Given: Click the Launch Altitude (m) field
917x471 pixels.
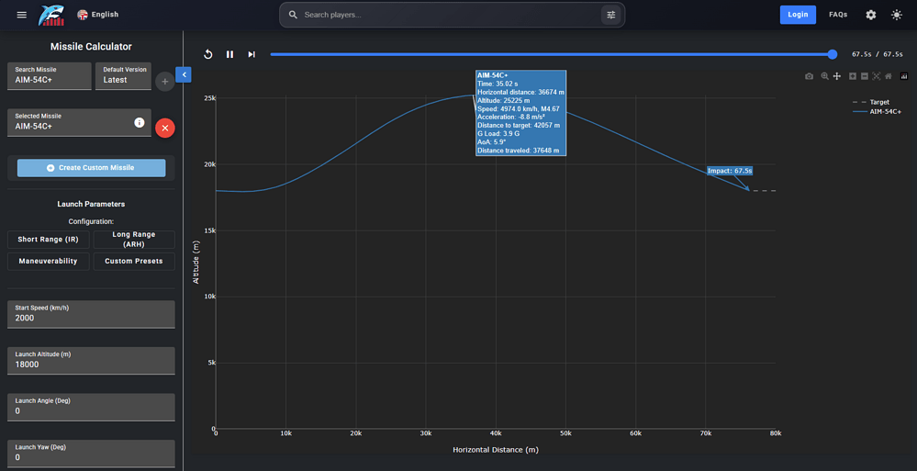Looking at the screenshot, I should coord(91,361).
